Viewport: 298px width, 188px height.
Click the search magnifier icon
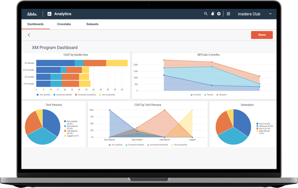(x=206, y=14)
